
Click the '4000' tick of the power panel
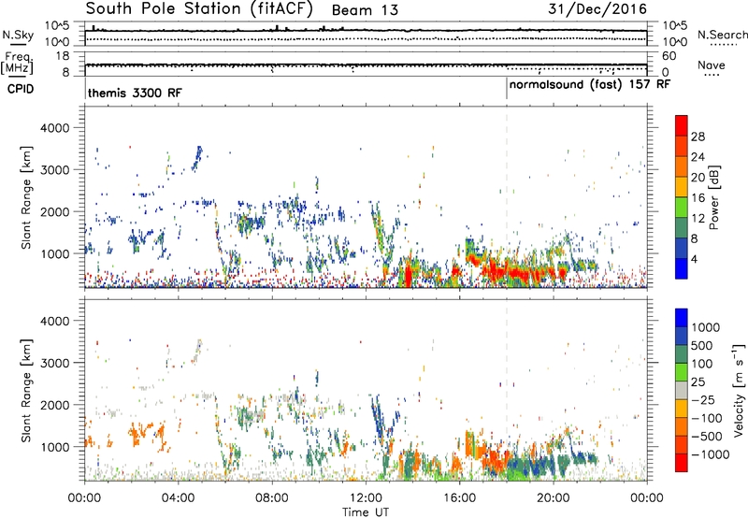54,128
